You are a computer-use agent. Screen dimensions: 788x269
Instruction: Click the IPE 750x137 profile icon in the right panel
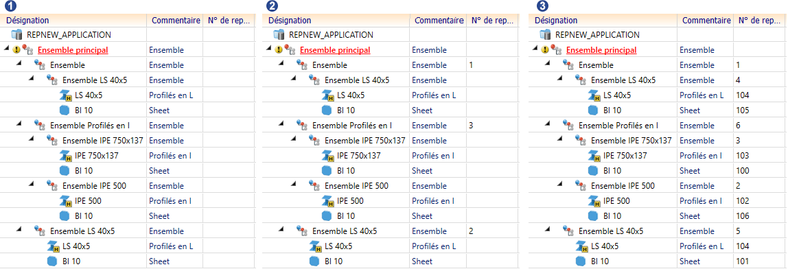[x=594, y=156]
